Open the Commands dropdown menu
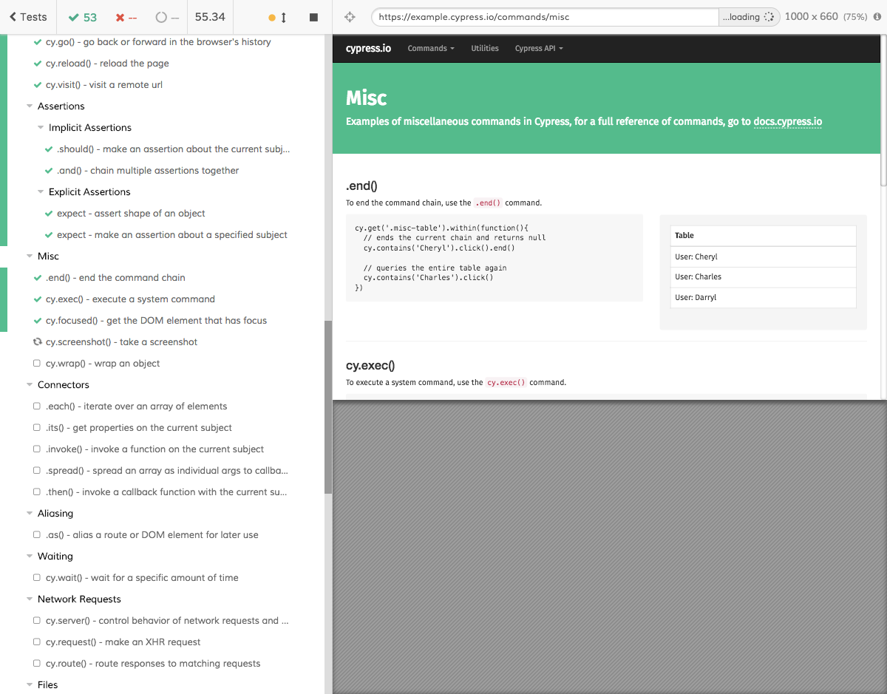Screen dimensions: 887x694 coord(432,48)
